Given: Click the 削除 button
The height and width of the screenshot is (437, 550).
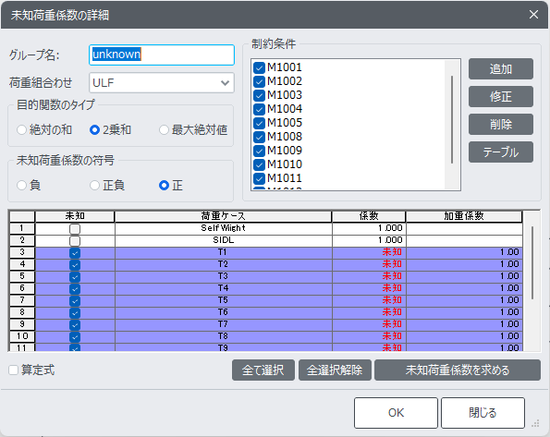Looking at the screenshot, I should (501, 124).
